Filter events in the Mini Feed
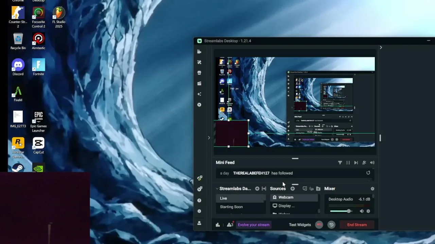435x244 pixels. click(340, 163)
